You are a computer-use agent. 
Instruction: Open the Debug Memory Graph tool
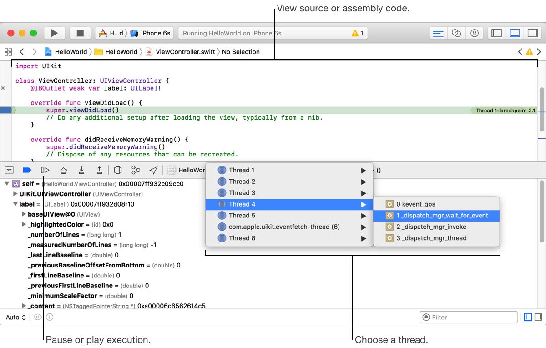tap(136, 170)
